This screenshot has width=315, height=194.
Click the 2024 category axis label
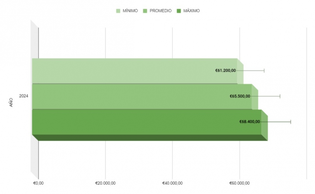(x=23, y=96)
